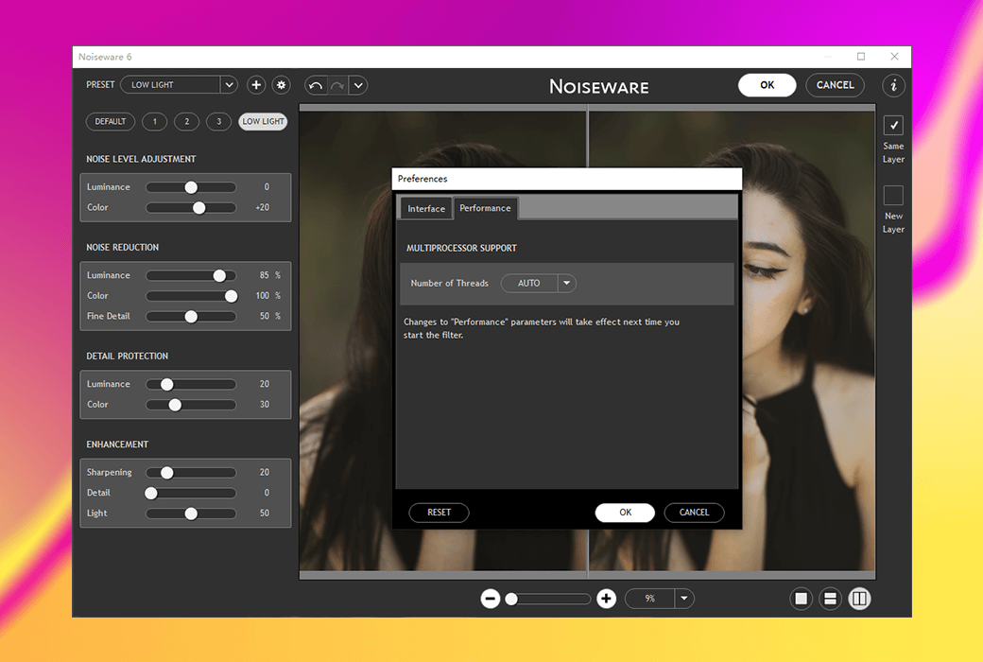Select preset slot 3
The width and height of the screenshot is (983, 662).
[x=218, y=121]
